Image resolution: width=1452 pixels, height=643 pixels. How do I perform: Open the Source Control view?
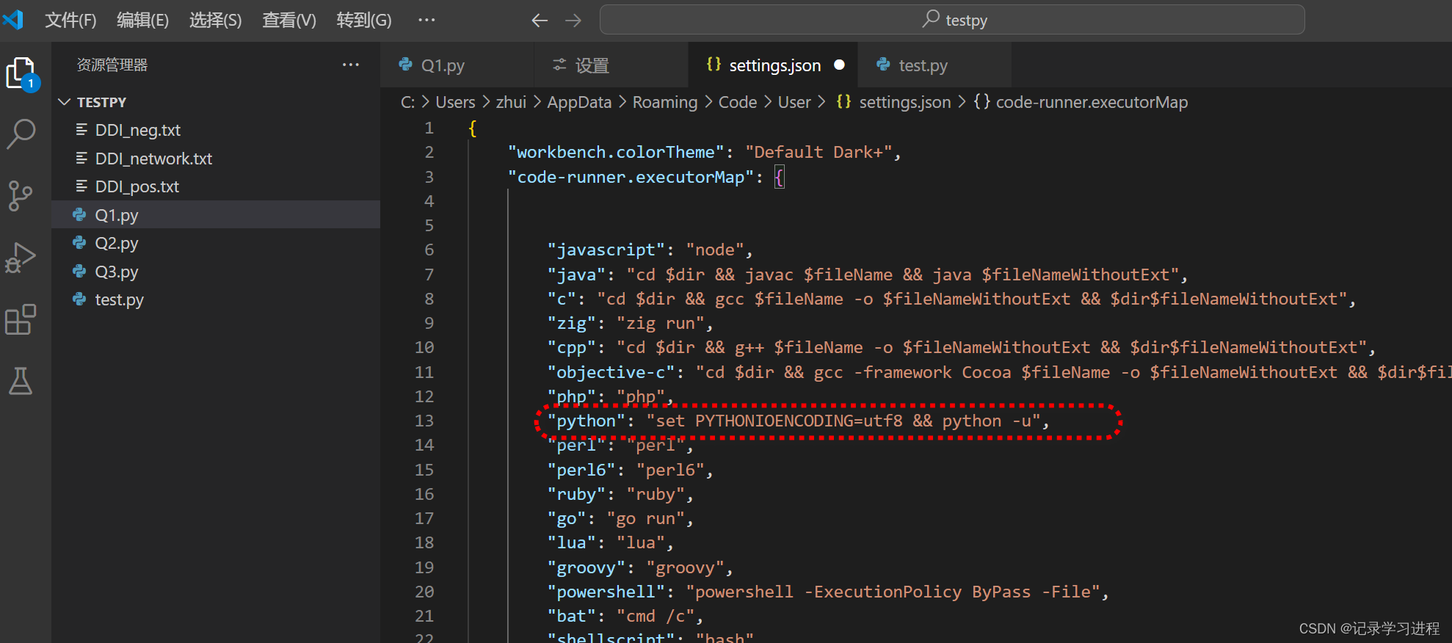(x=21, y=196)
